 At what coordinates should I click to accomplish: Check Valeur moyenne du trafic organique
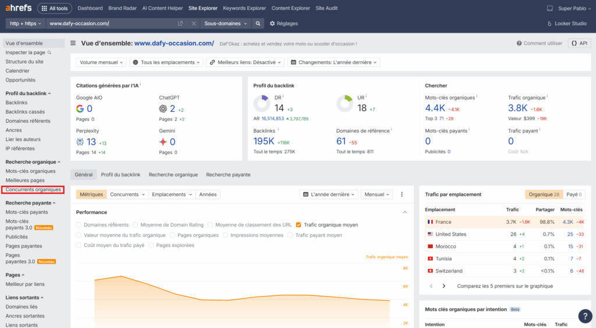79,235
